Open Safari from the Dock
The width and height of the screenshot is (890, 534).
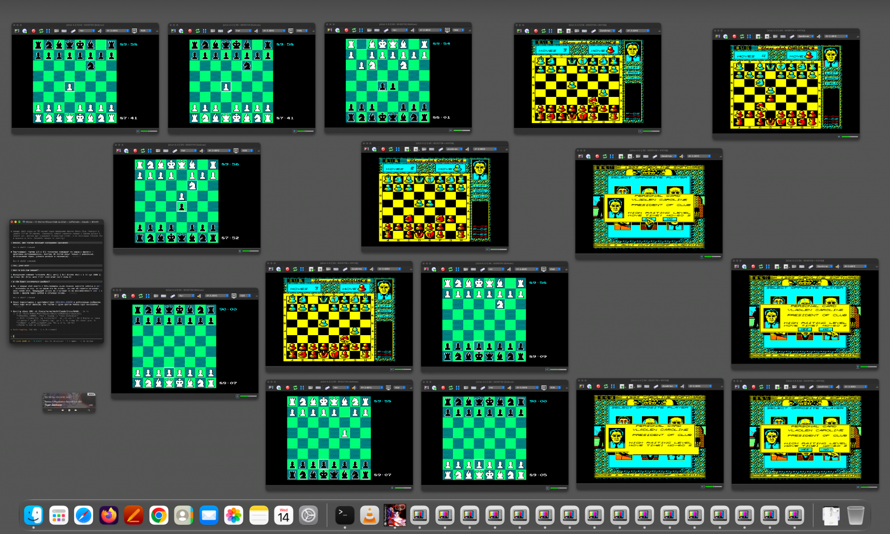point(83,516)
